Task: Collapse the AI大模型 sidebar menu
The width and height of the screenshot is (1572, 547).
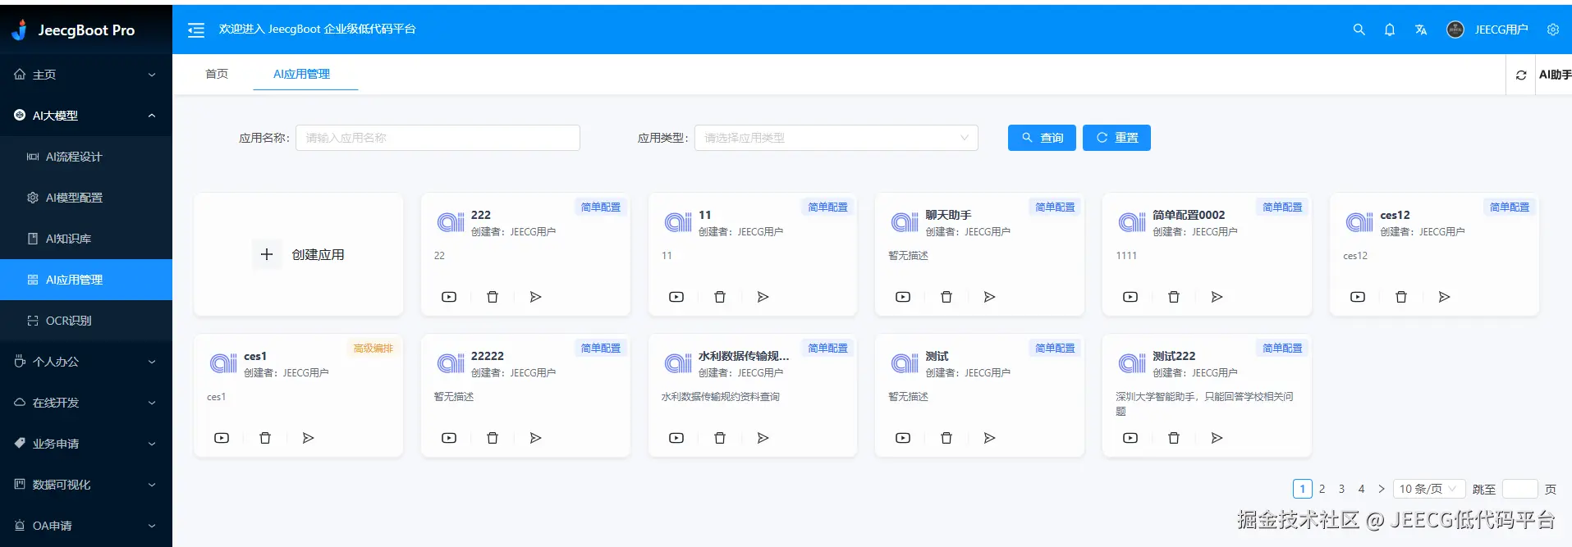Action: point(86,116)
